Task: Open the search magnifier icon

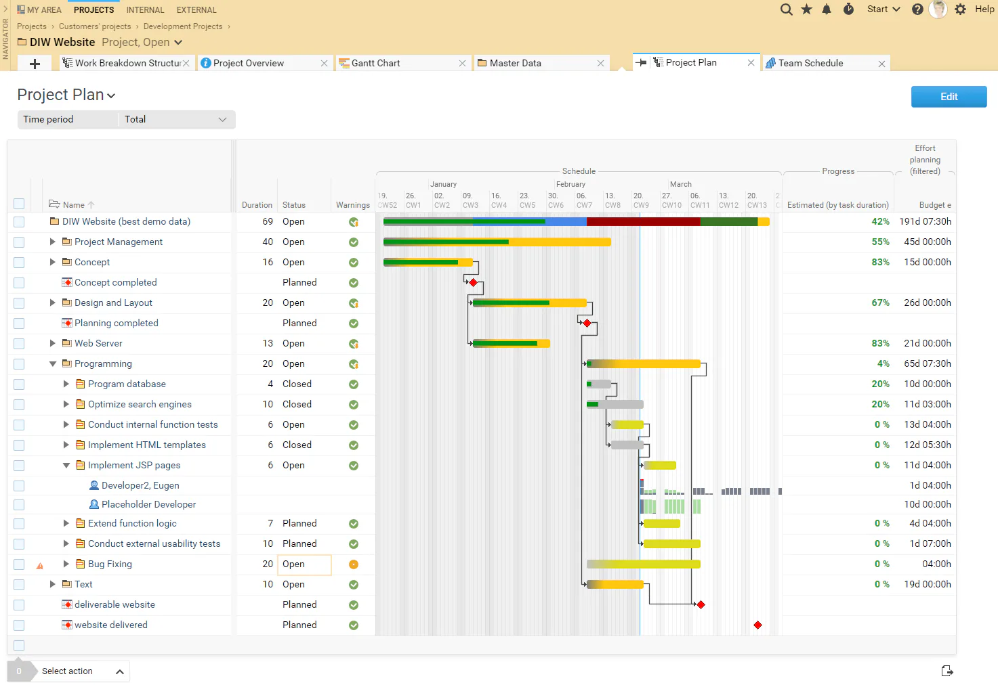Action: (x=786, y=9)
